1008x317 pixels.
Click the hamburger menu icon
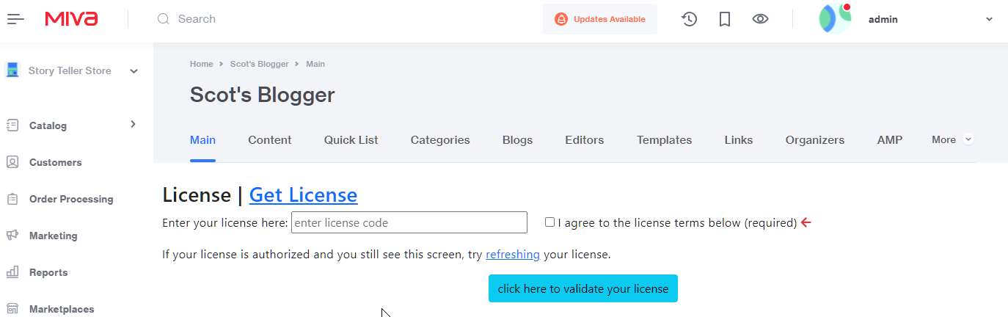(15, 19)
